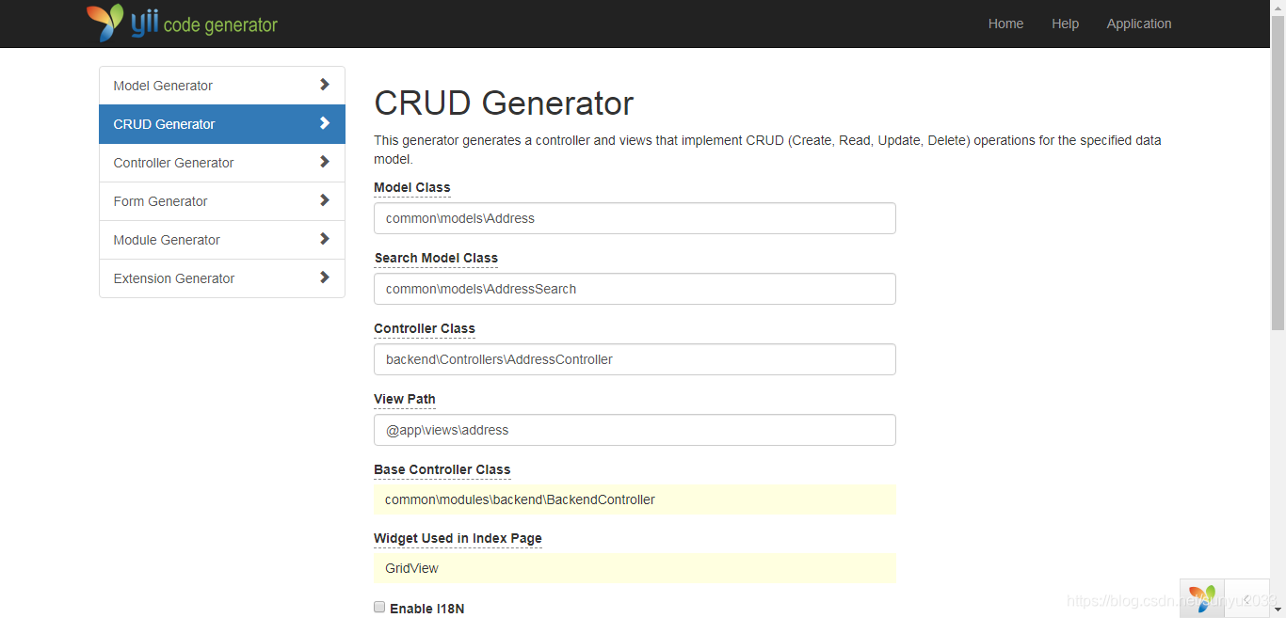1286x618 pixels.
Task: Click the Base Controller Class field
Action: [635, 499]
